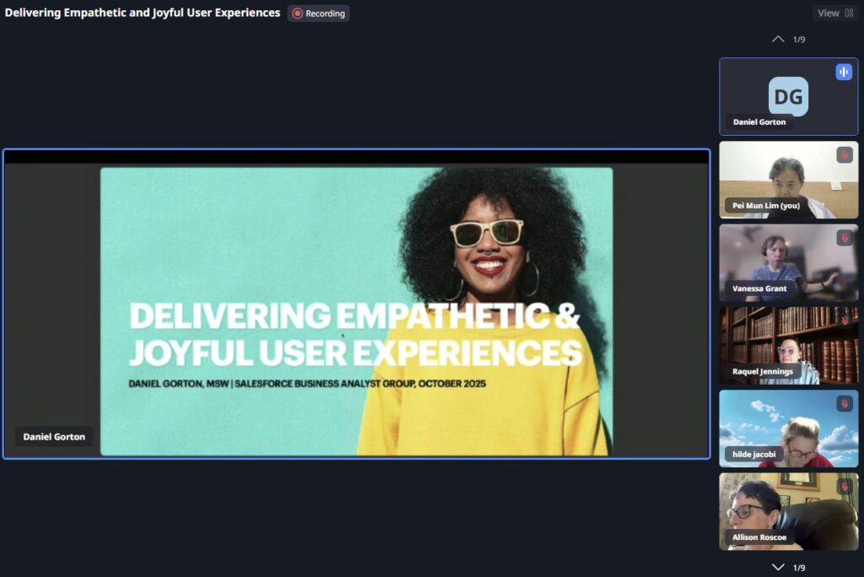Click the audio speaking indicator on Daniel Gorton's tile
864x577 pixels.
(x=844, y=72)
